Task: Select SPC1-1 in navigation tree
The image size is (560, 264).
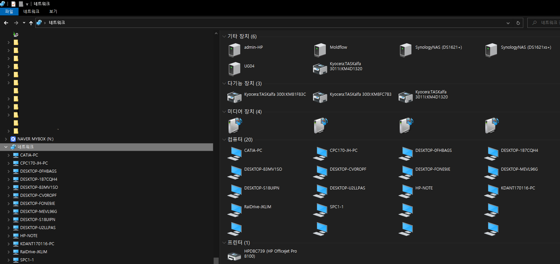Action: click(x=27, y=260)
